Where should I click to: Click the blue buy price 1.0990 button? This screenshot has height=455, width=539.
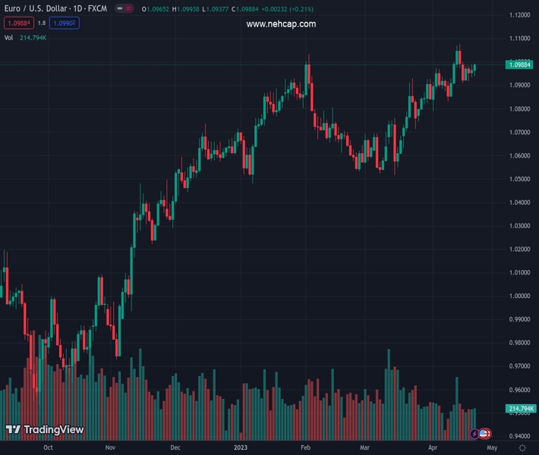[67, 23]
